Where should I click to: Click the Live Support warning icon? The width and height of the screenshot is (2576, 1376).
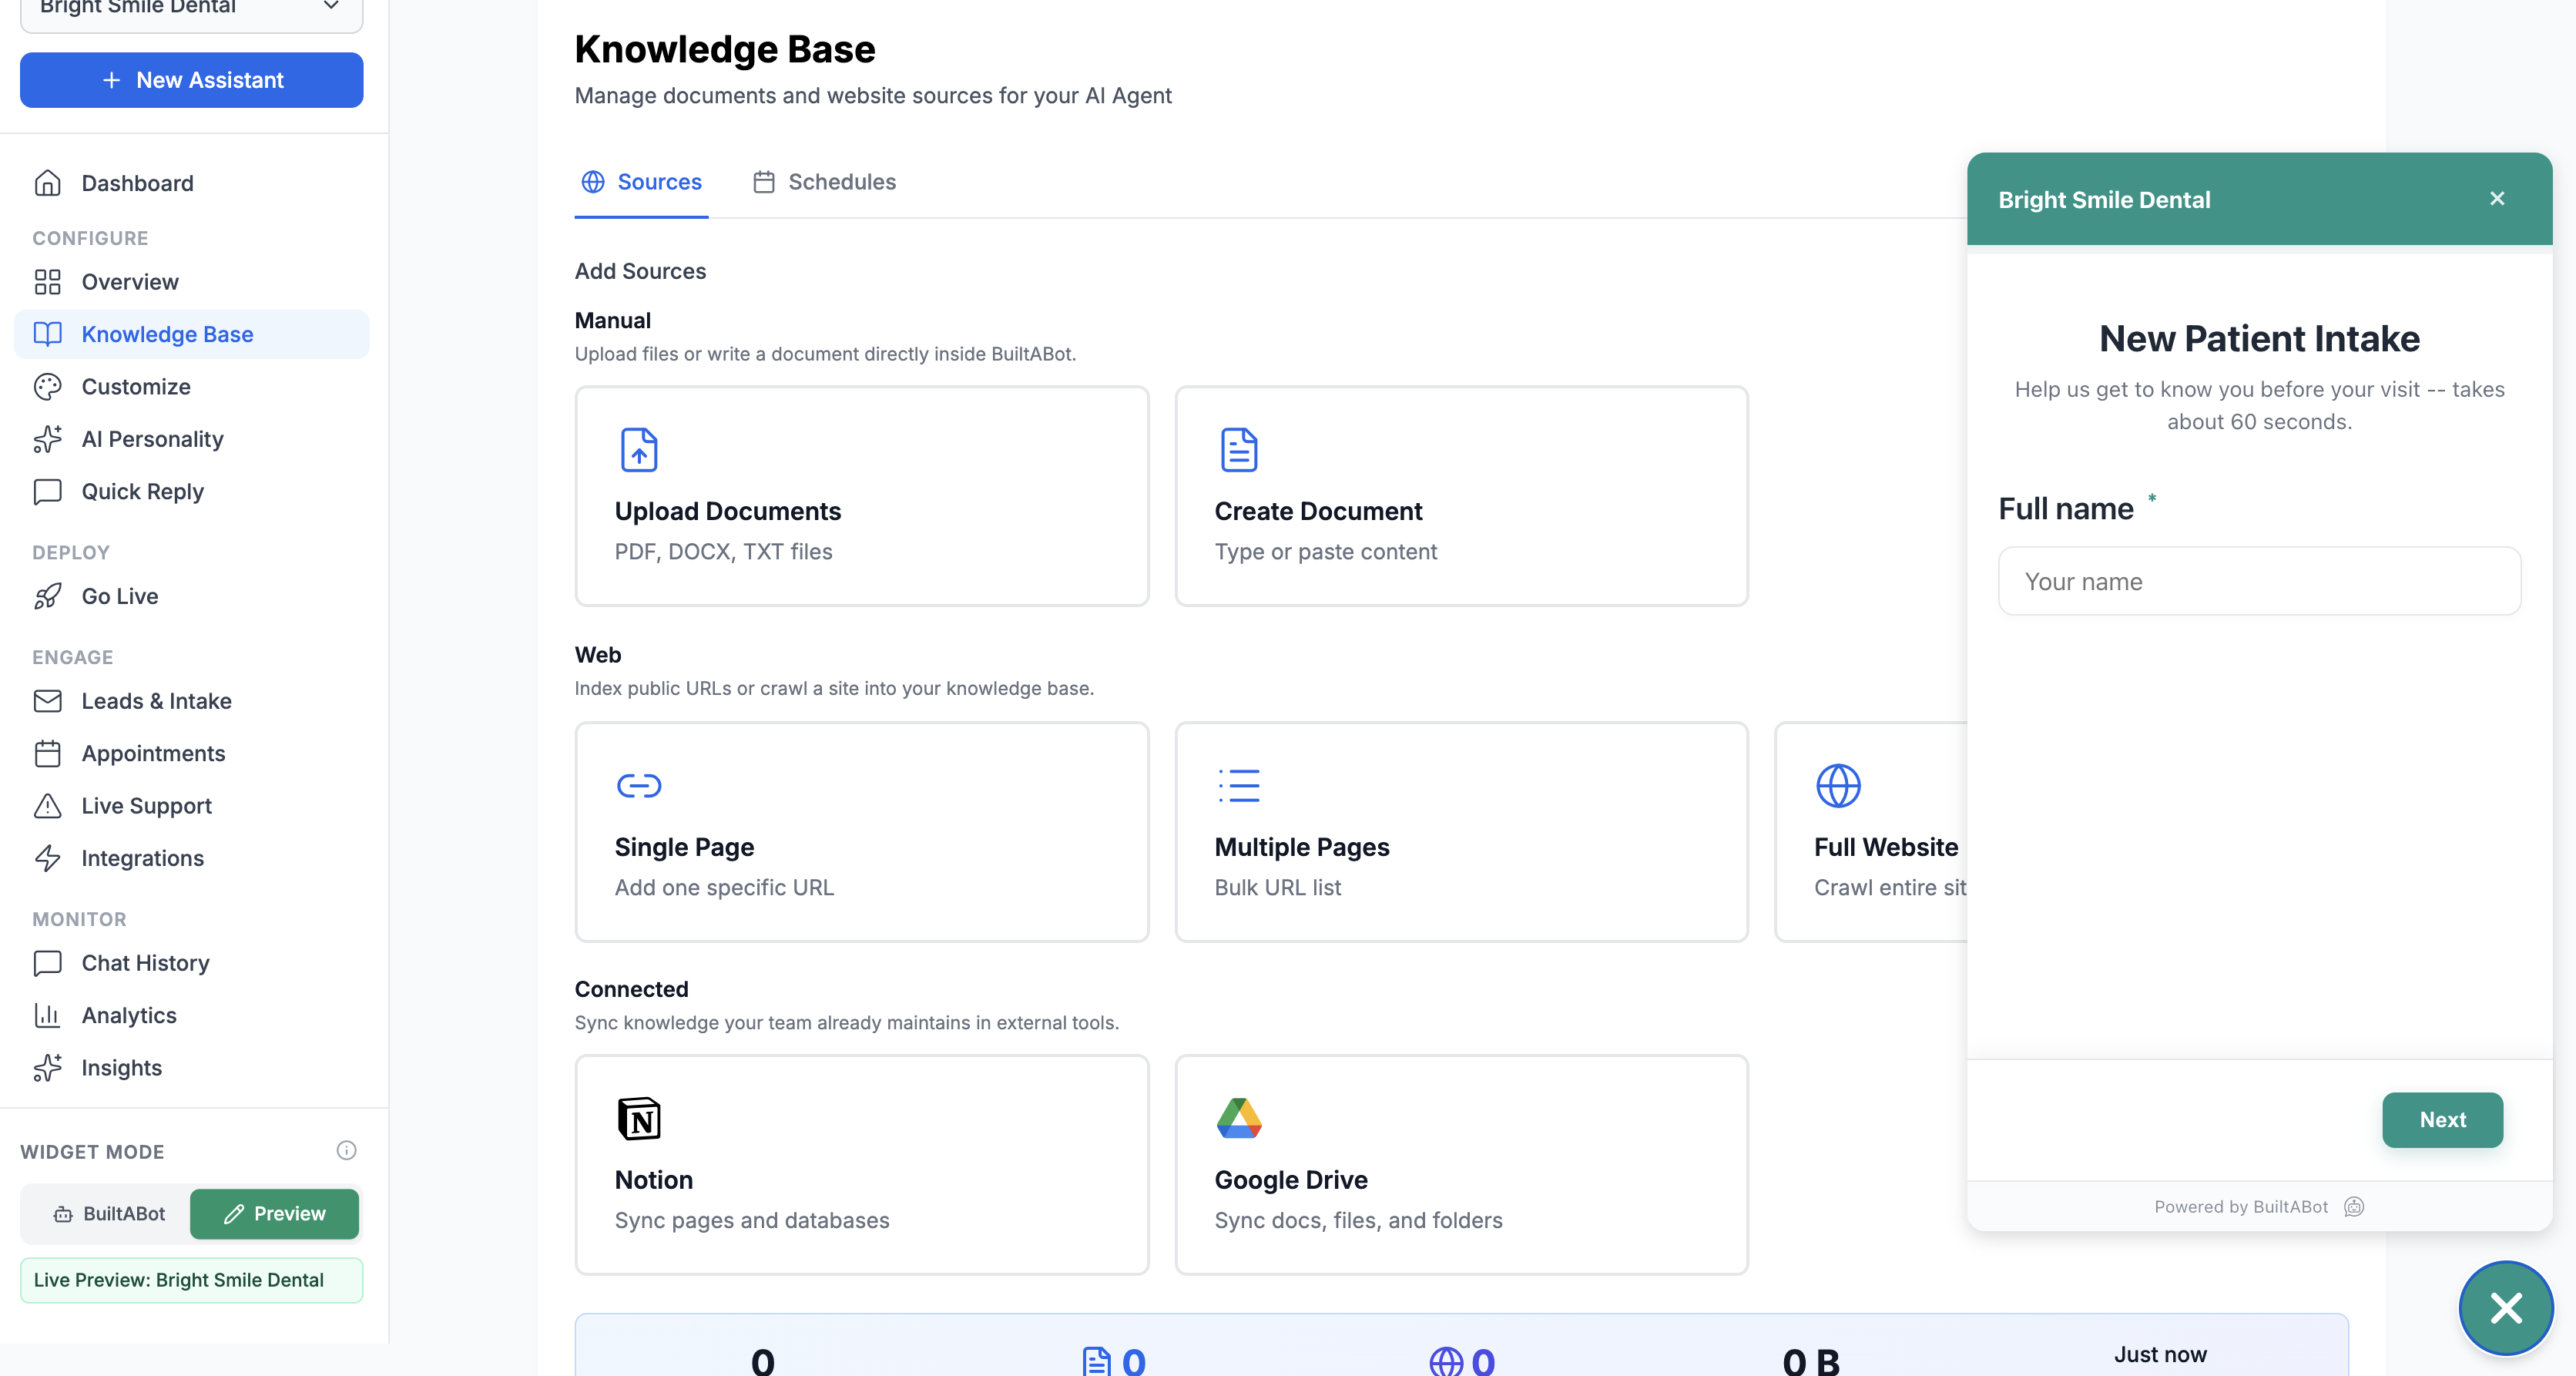[x=47, y=806]
